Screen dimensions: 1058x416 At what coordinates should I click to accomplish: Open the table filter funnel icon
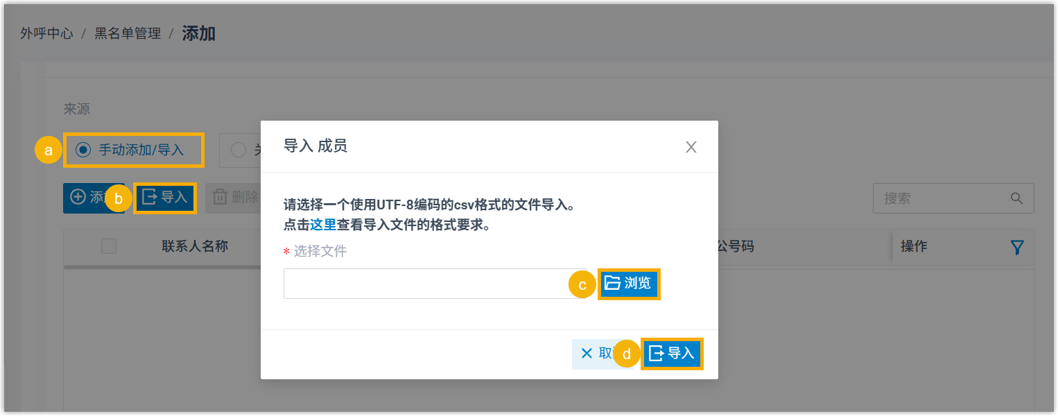pyautogui.click(x=1017, y=247)
